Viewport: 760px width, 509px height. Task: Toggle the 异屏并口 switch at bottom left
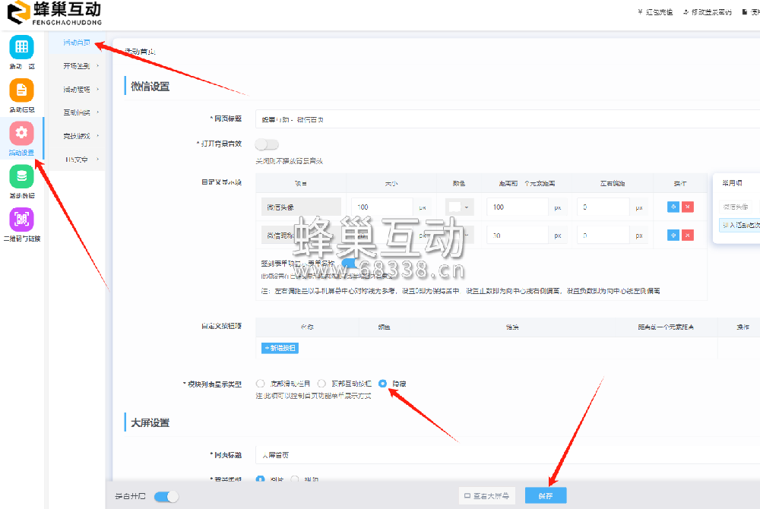tap(166, 495)
